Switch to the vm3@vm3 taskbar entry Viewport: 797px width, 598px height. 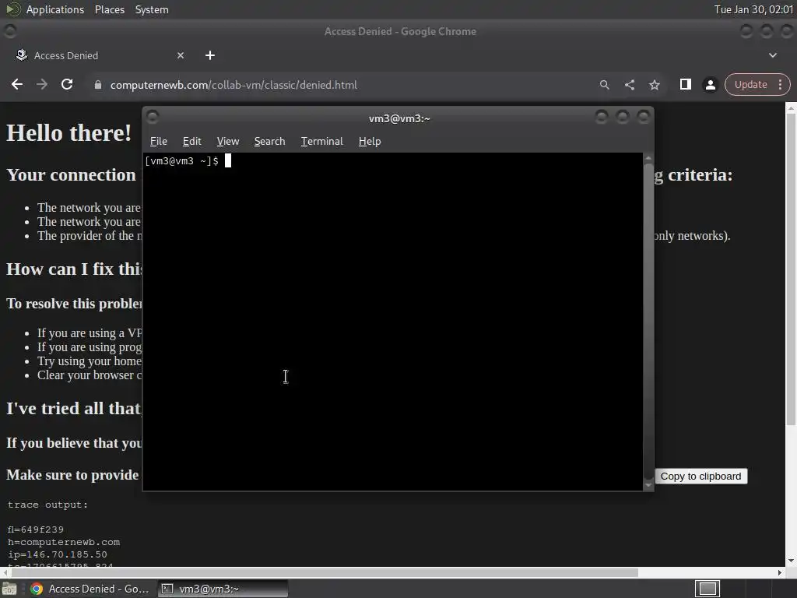click(223, 589)
